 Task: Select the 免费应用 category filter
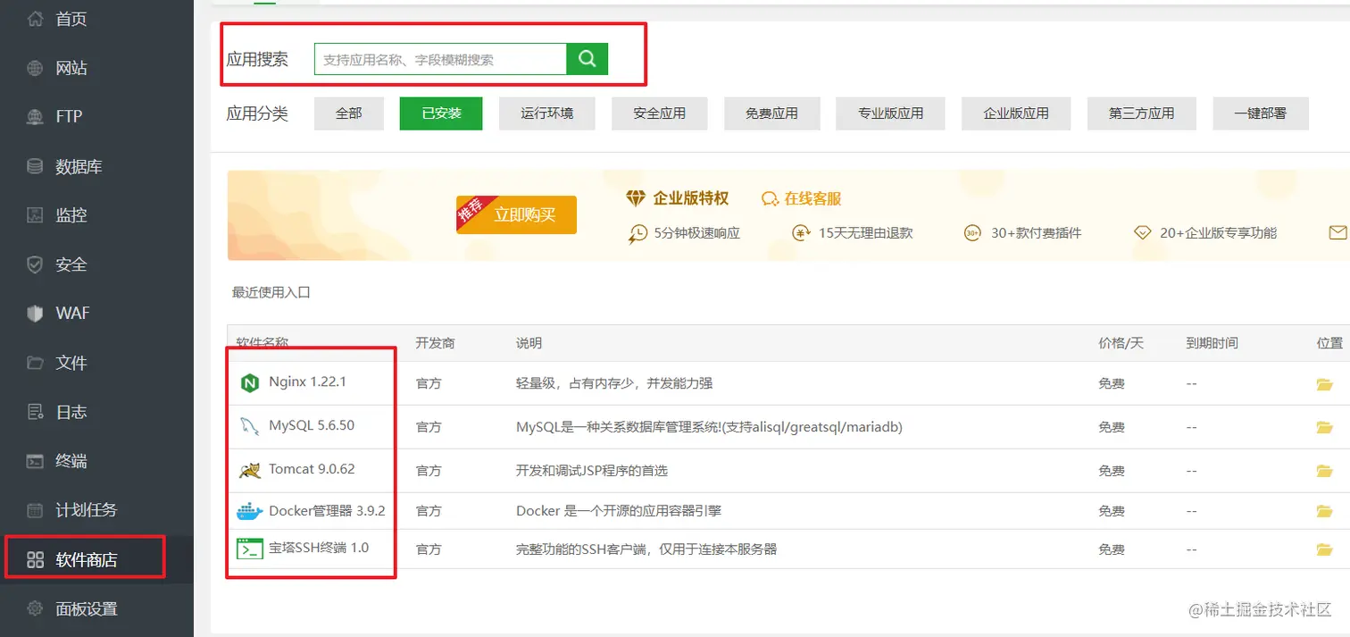[772, 113]
